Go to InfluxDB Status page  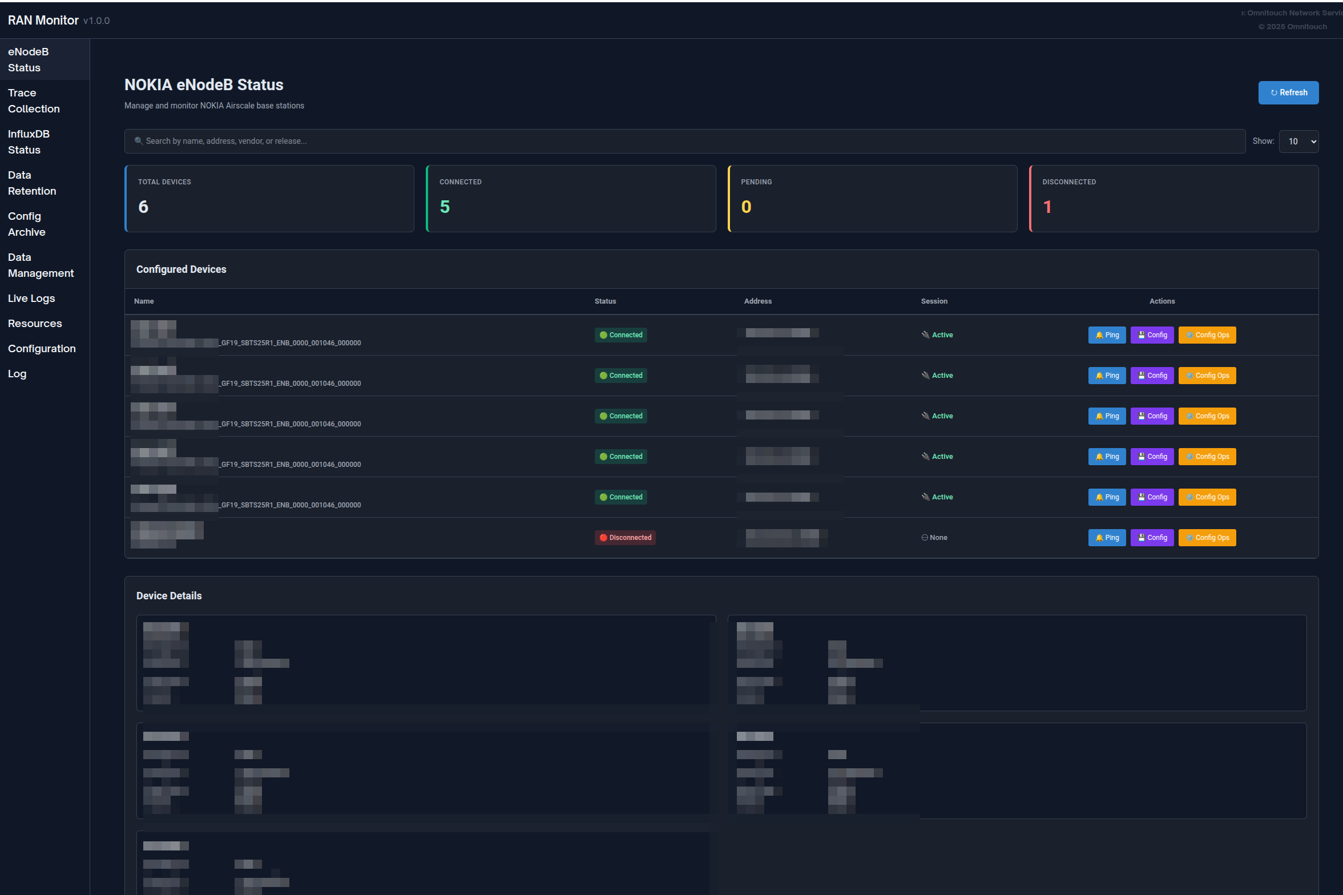click(29, 142)
